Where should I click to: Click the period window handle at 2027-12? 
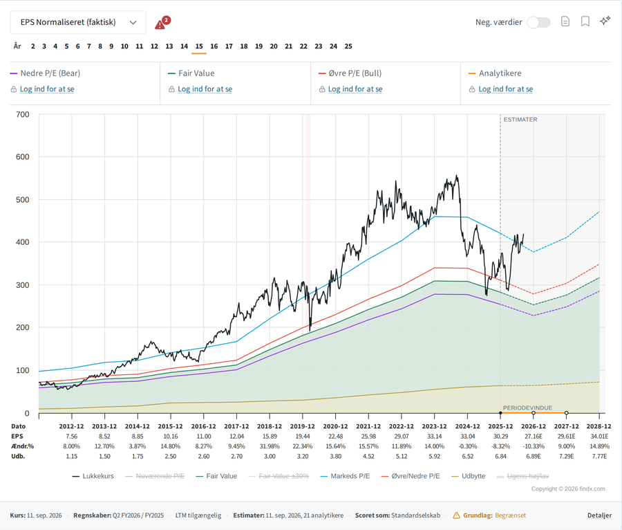click(567, 413)
